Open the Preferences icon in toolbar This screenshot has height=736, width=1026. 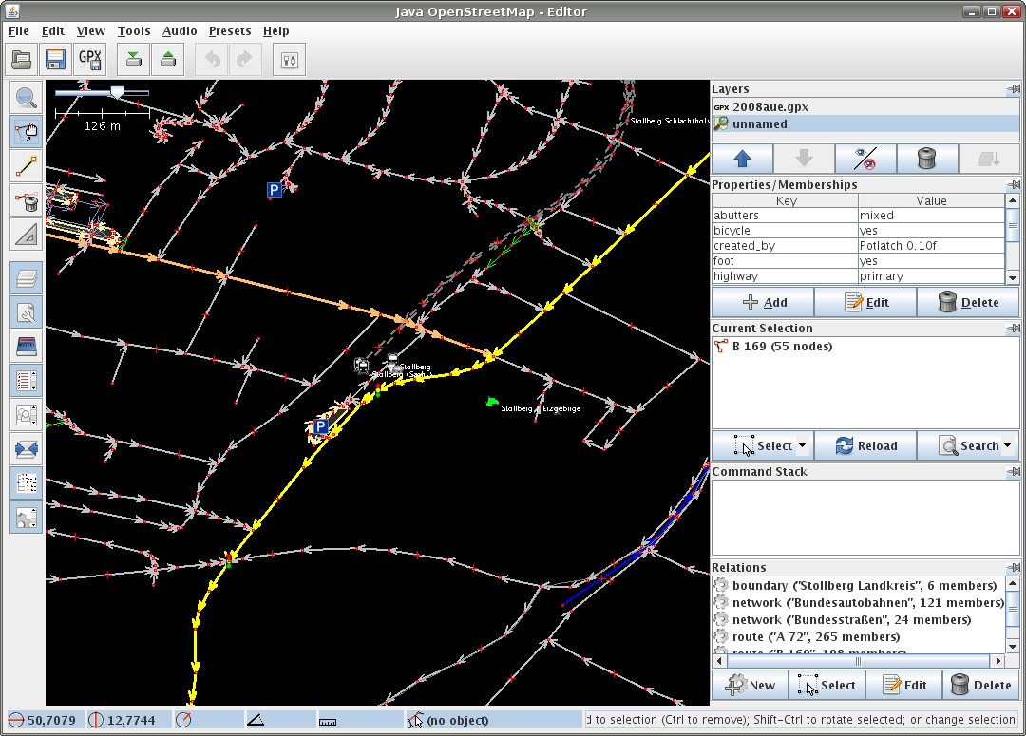pyautogui.click(x=290, y=60)
